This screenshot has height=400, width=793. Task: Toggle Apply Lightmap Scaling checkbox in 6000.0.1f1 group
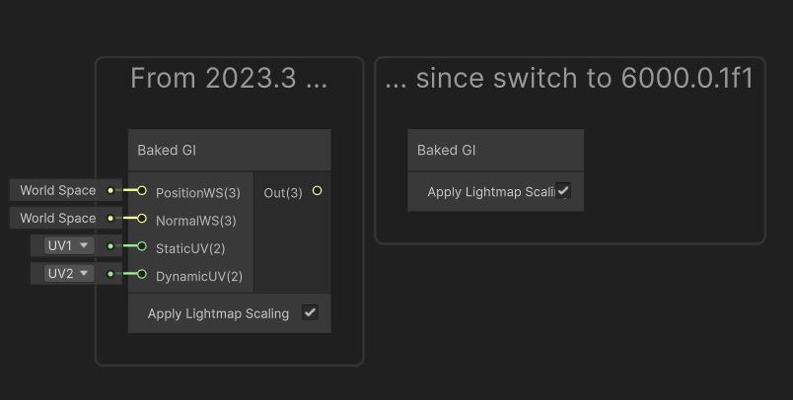tap(563, 191)
